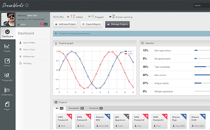
Task: Open the UI Elements sidebar icon
Action: coord(7,92)
